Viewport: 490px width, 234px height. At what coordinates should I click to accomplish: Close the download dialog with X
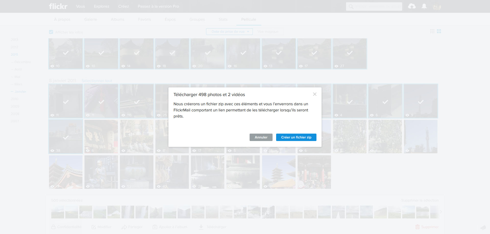coord(315,94)
